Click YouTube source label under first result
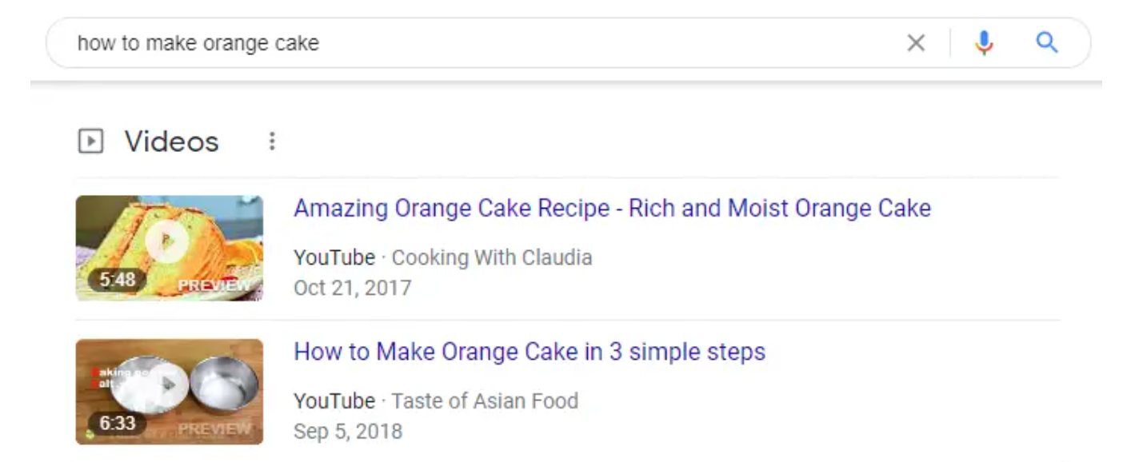1131x462 pixels. 334,258
